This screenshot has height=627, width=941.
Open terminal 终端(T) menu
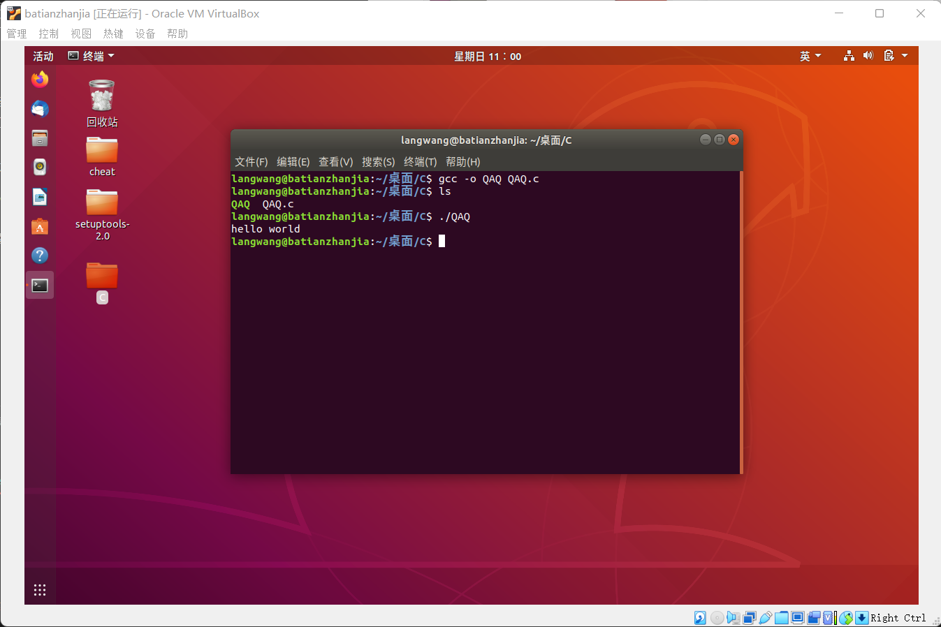point(421,162)
